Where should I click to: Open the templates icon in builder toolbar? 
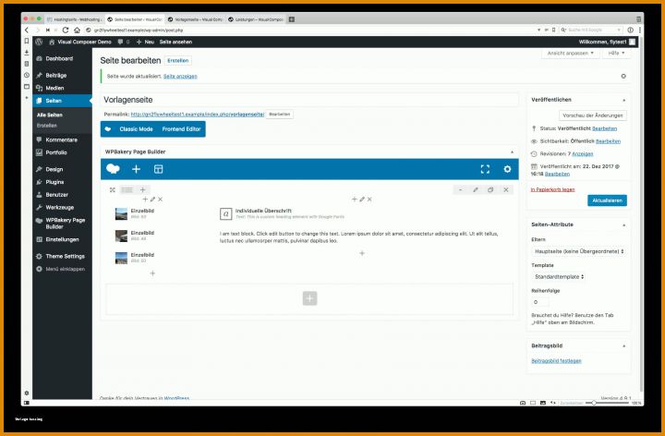click(x=158, y=169)
